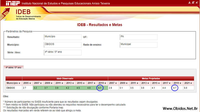Sort by Metas Projetadas 2013 column
The image size is (200, 112).
[x=148, y=83]
